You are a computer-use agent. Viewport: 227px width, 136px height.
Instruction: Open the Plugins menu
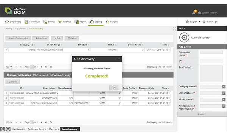point(112,22)
